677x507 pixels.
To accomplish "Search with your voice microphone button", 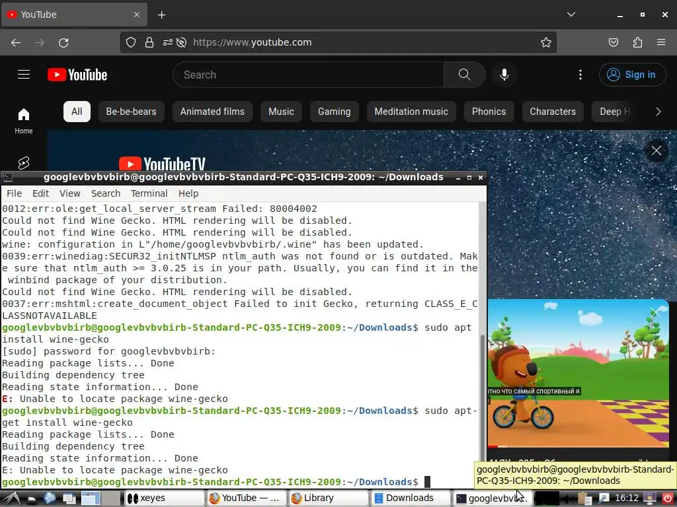I will pos(504,75).
